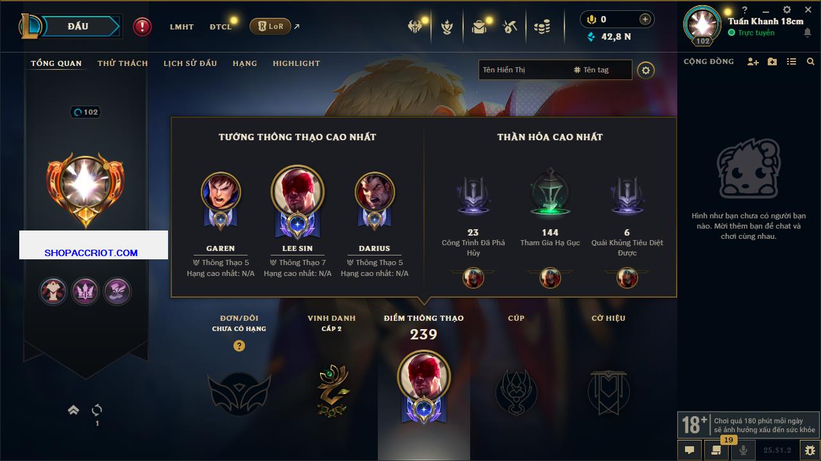Toggle the microphone voice icon
Viewport: 821px width, 461px height.
coord(743,450)
